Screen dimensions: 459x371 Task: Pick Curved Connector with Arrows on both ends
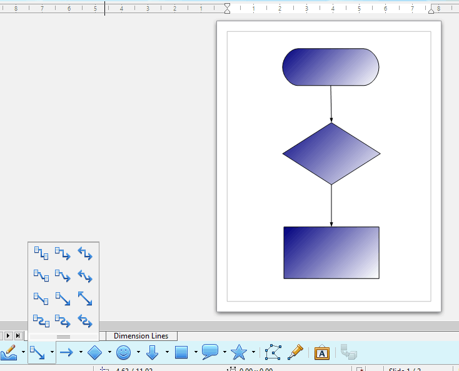pos(85,321)
